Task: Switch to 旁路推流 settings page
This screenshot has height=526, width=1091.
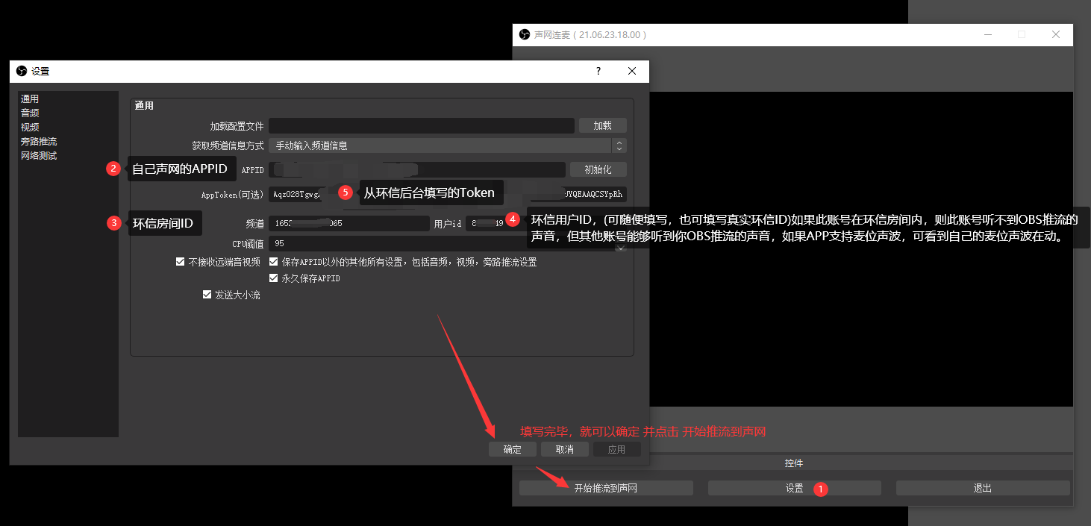Action: coord(39,141)
